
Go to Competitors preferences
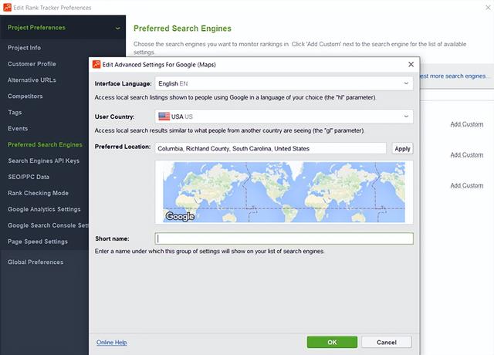(x=25, y=96)
